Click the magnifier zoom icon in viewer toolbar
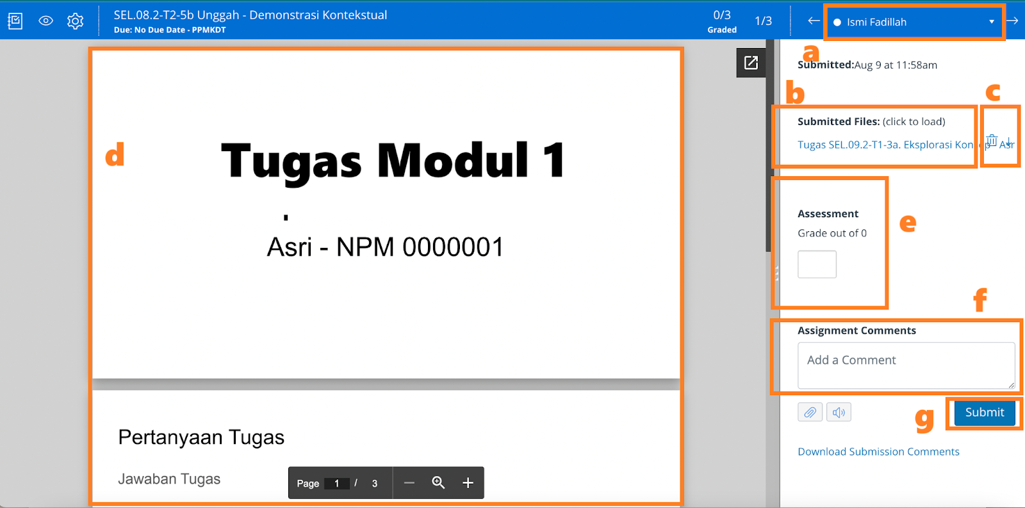The width and height of the screenshot is (1025, 508). coord(438,483)
